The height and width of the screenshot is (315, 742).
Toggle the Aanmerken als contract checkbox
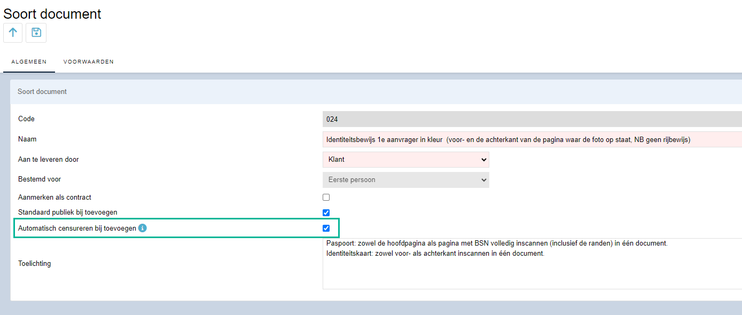pyautogui.click(x=326, y=197)
